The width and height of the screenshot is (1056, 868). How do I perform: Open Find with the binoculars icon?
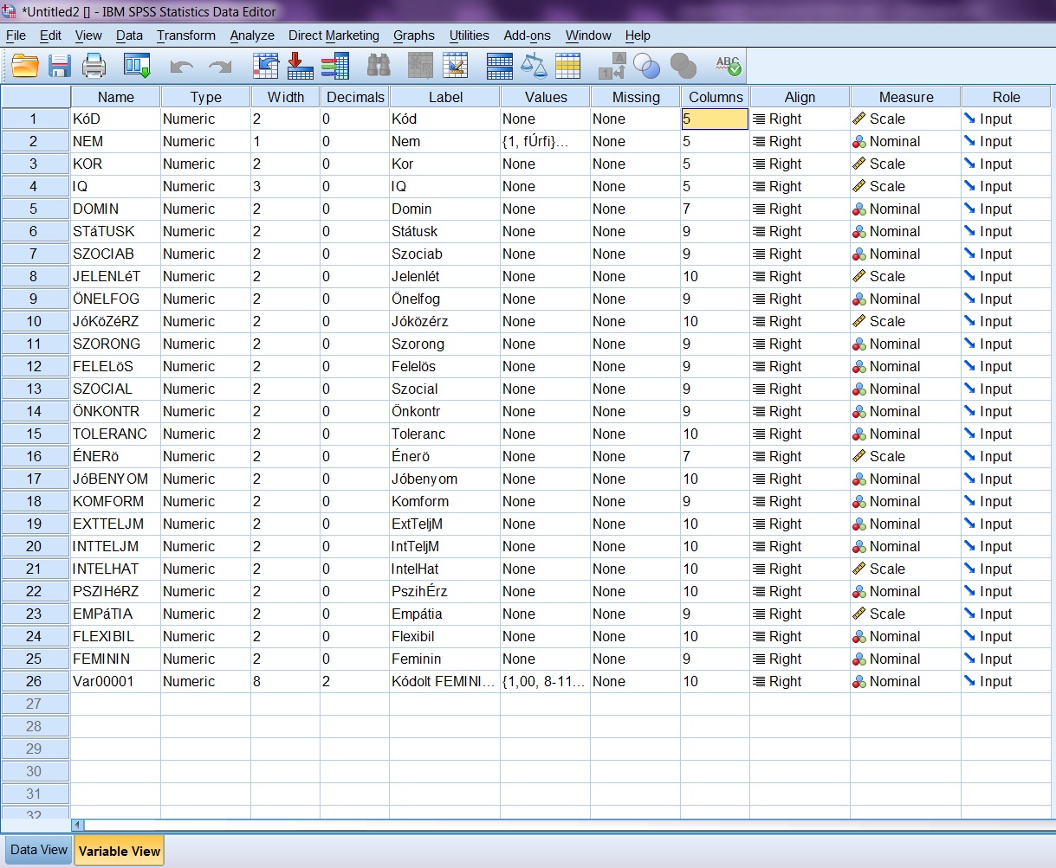[x=379, y=66]
